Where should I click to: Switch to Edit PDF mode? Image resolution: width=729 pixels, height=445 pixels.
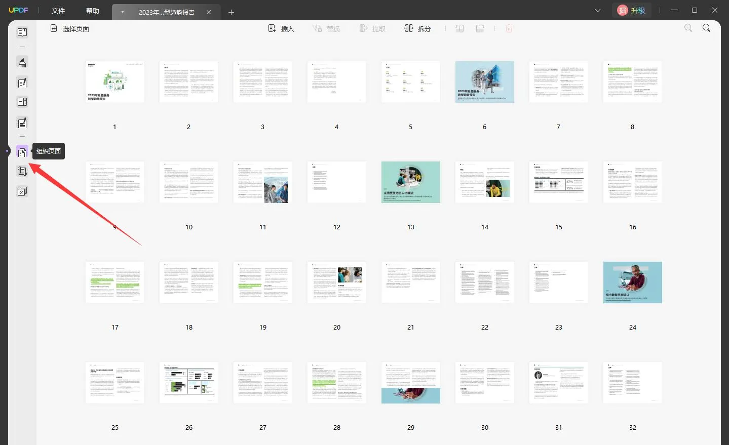pyautogui.click(x=22, y=83)
